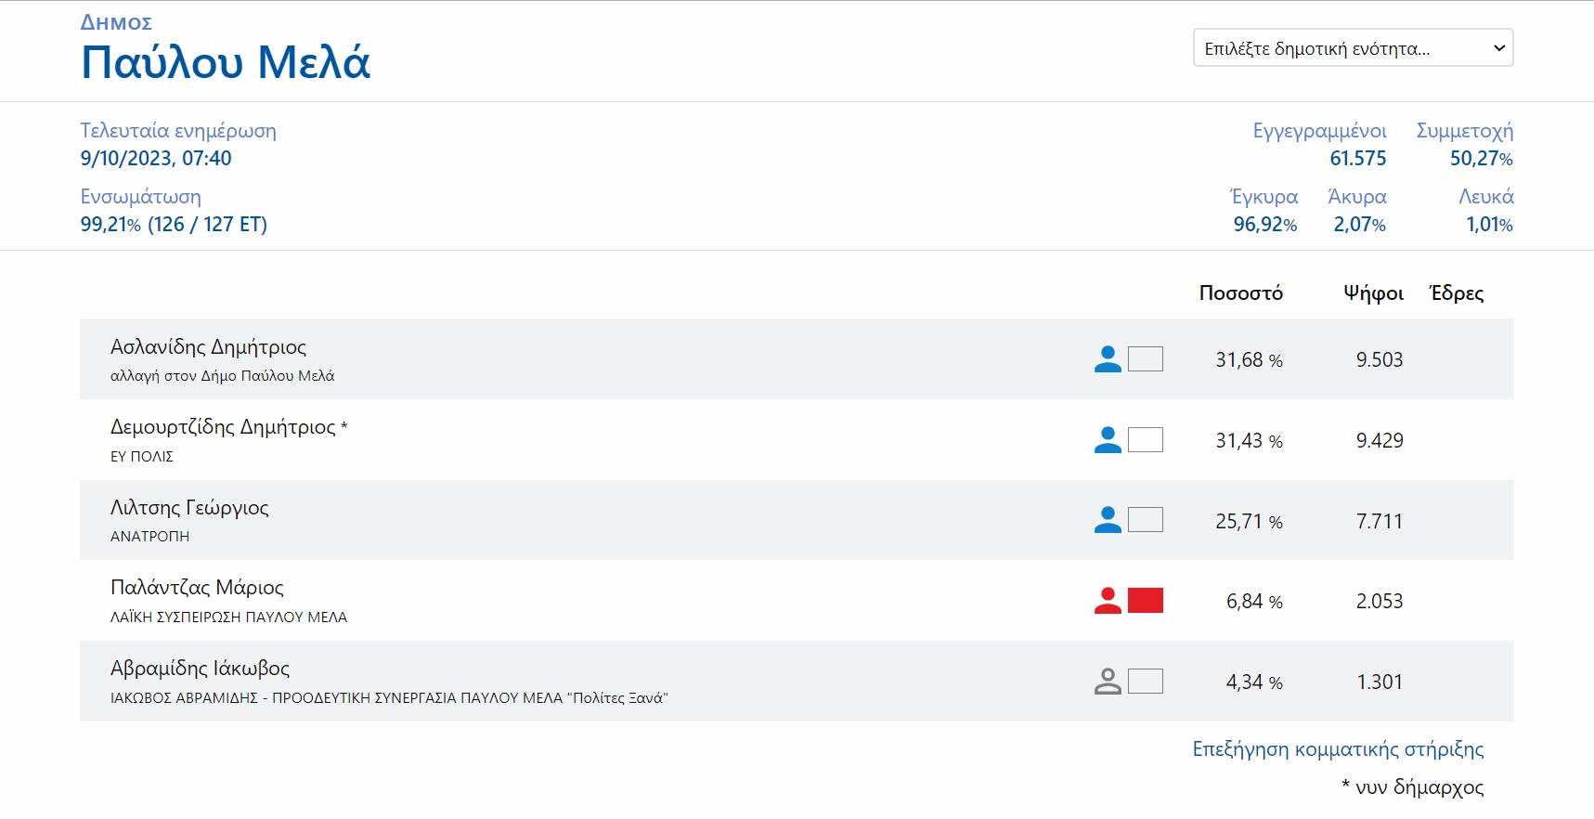The height and width of the screenshot is (819, 1594).
Task: Click the white party box beside Αβραμίδης
Action: tap(1146, 682)
